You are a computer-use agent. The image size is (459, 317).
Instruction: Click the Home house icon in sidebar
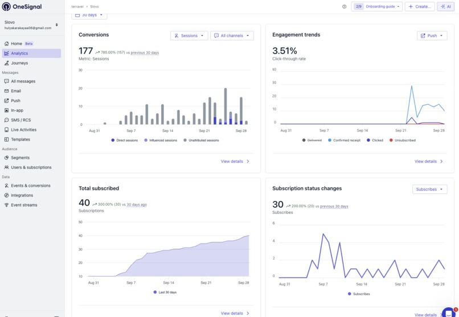[6, 44]
